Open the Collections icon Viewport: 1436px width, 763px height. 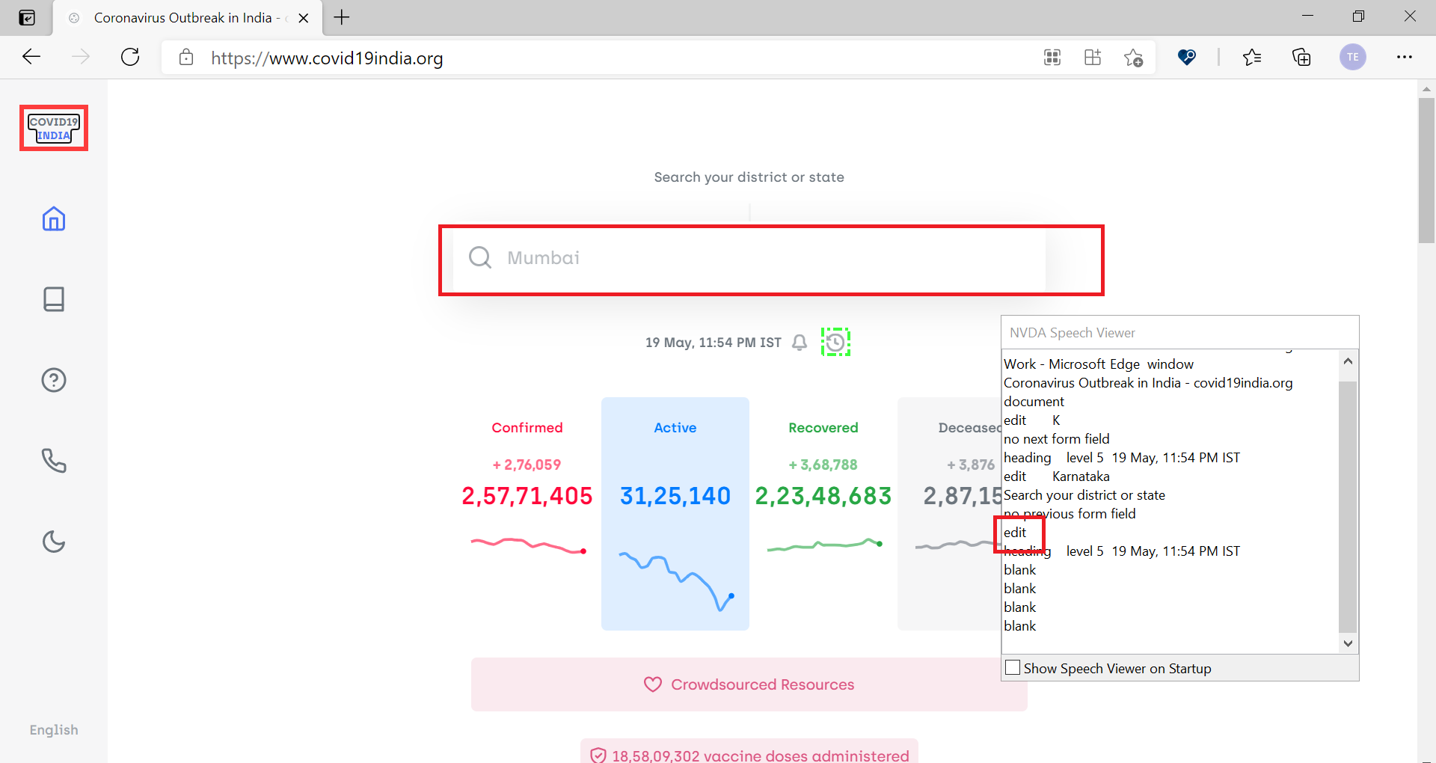pos(1301,57)
